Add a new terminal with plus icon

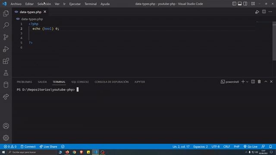243,82
